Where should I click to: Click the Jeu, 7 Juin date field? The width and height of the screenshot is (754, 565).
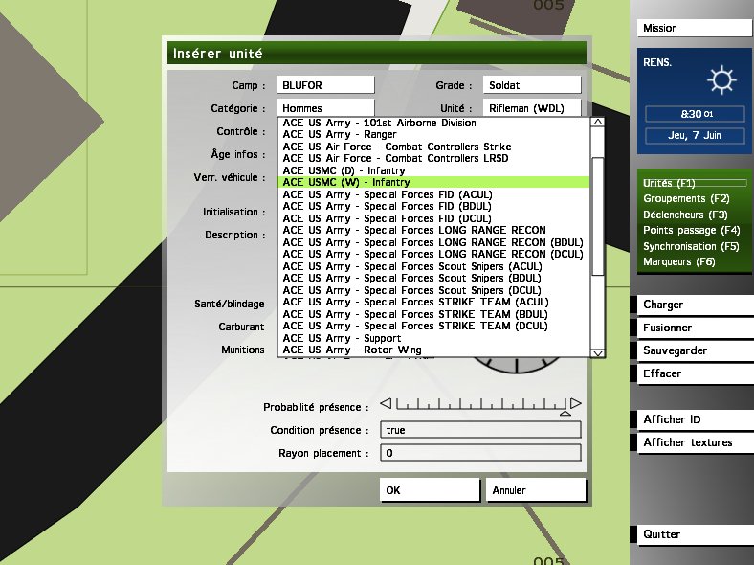coord(695,135)
